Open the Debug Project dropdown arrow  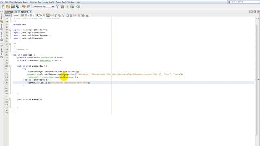(75, 6)
